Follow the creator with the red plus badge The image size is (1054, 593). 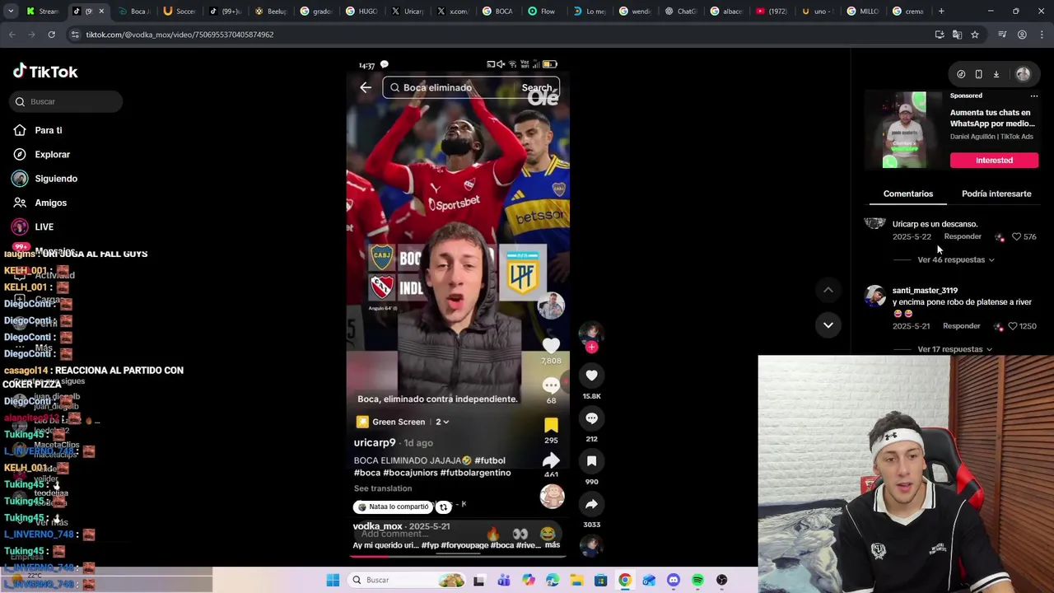[x=591, y=347]
